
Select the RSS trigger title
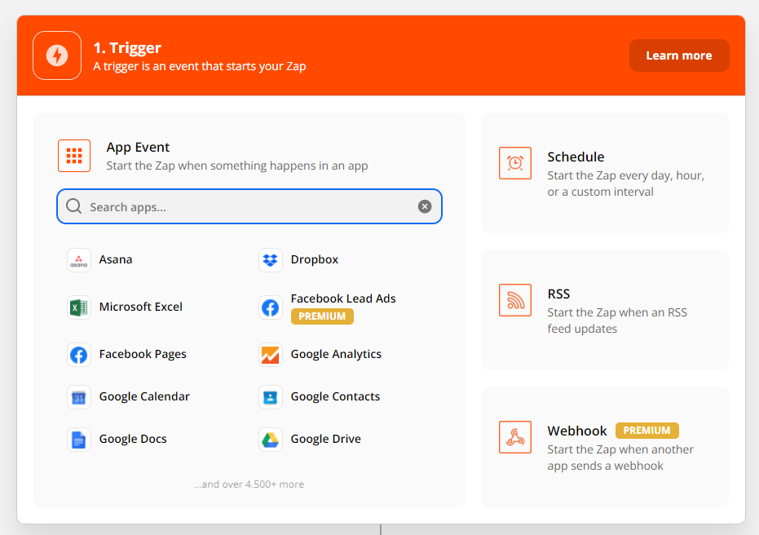[x=558, y=294]
